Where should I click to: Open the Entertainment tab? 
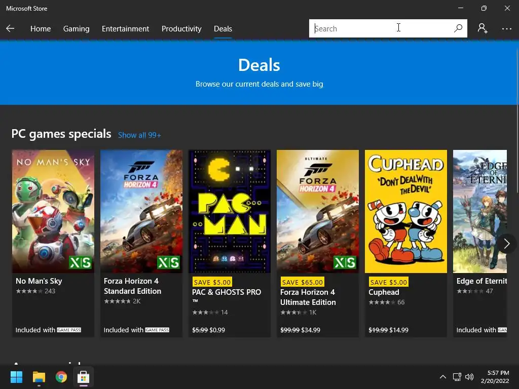click(126, 29)
